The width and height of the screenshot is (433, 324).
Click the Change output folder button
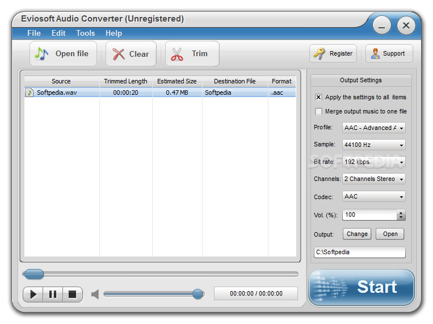click(x=357, y=234)
